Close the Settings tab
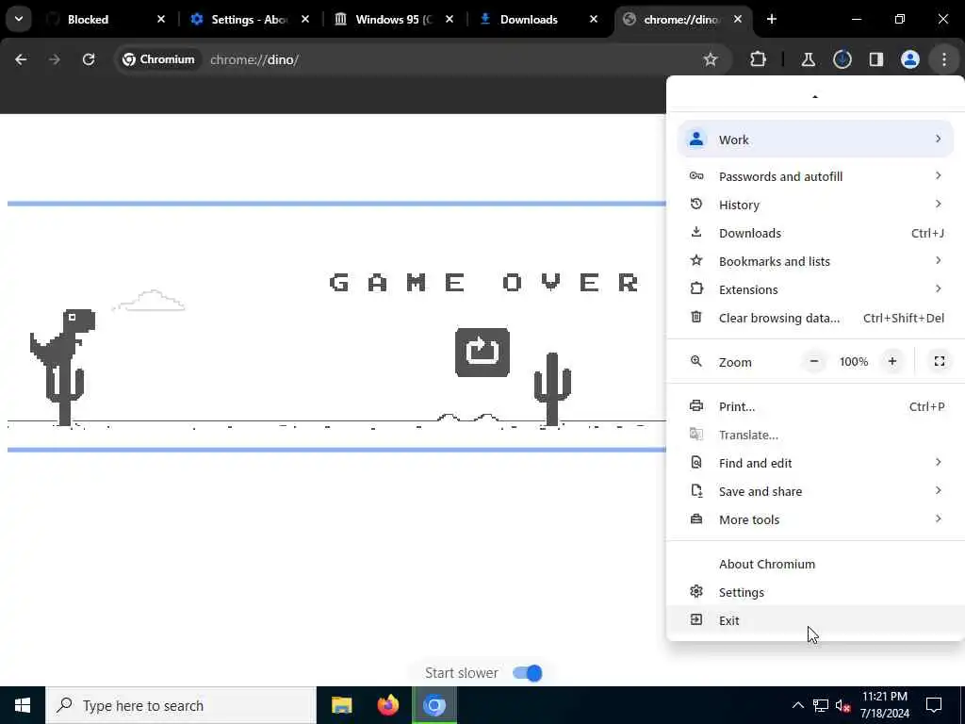965x724 pixels. [x=305, y=19]
